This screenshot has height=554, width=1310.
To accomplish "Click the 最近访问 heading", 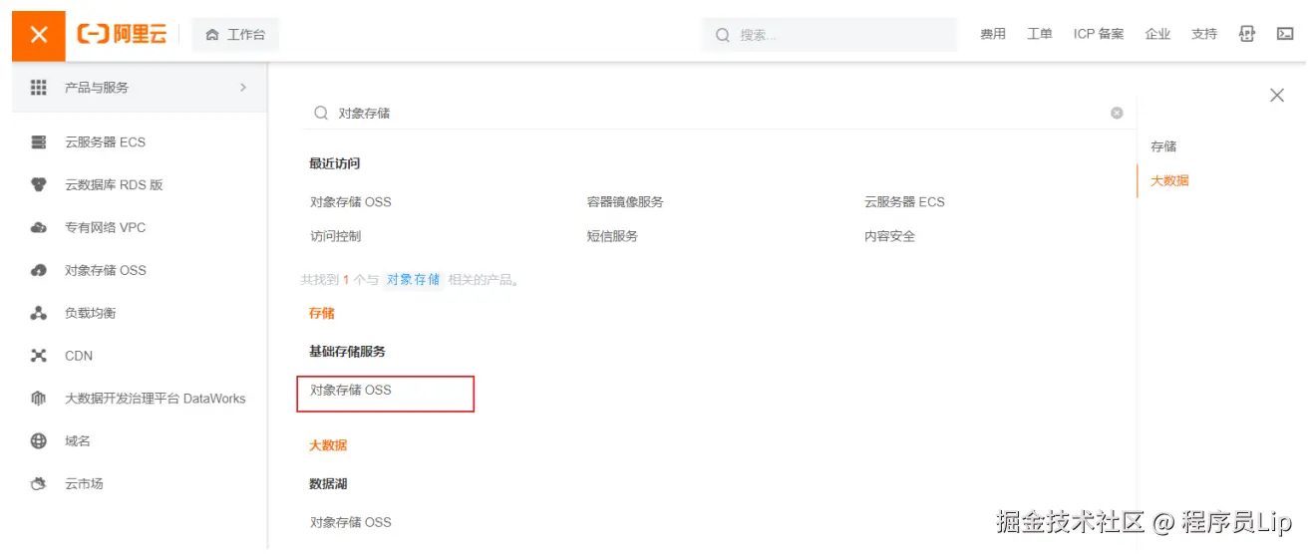I will pyautogui.click(x=335, y=163).
